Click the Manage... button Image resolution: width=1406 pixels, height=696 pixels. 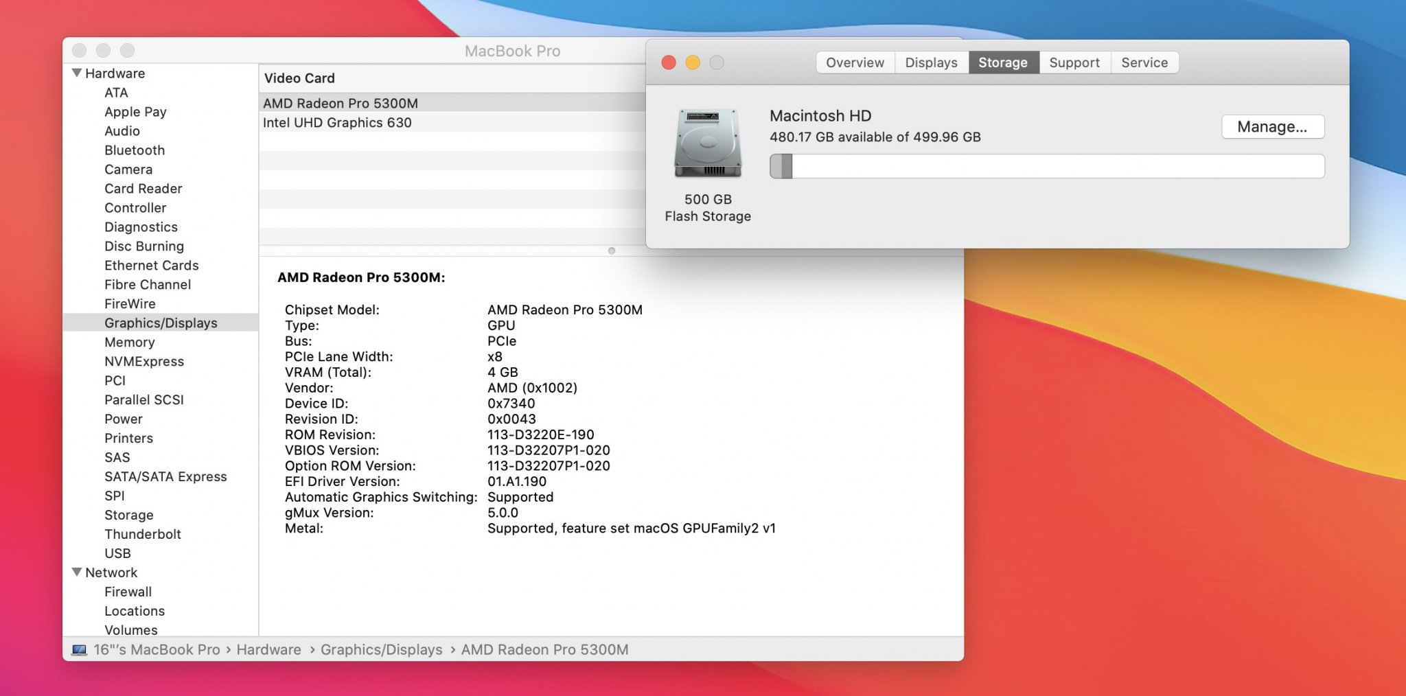(x=1272, y=127)
